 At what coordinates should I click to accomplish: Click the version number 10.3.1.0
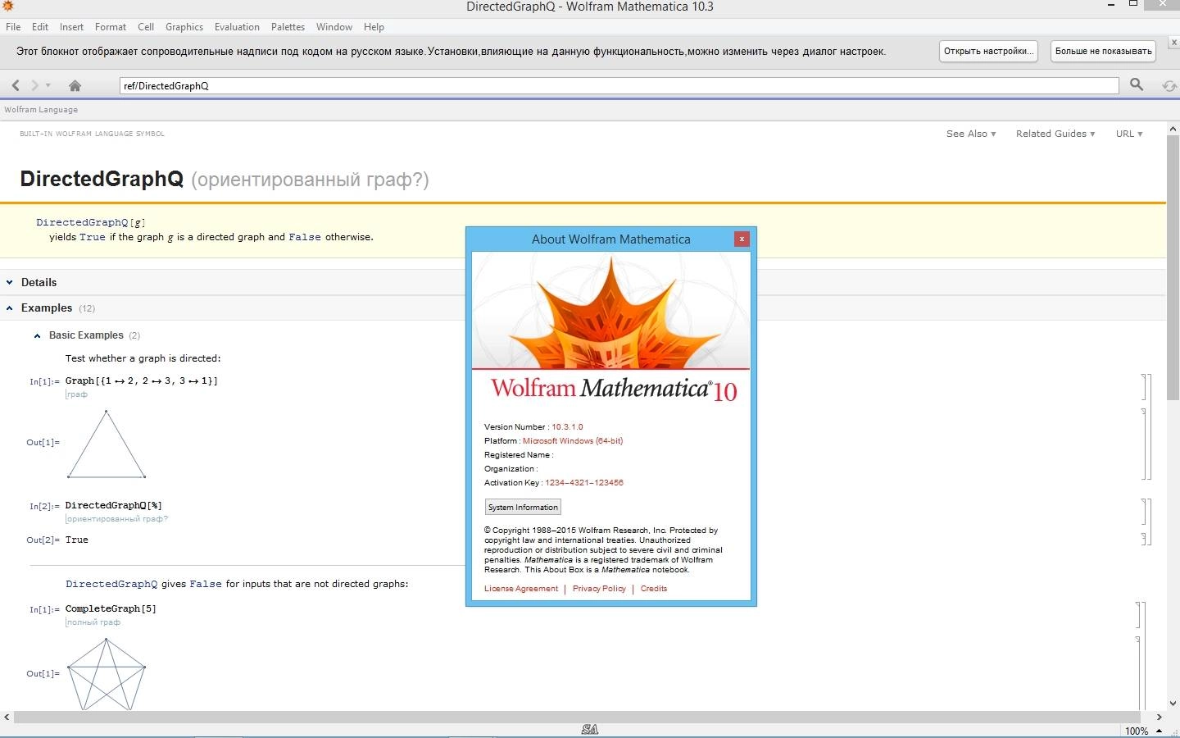coord(567,427)
